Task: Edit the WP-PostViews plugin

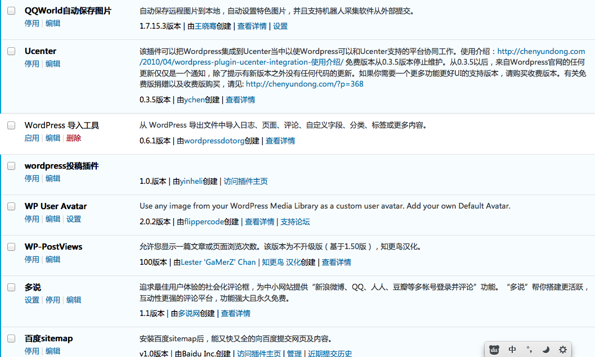Action: click(x=53, y=260)
